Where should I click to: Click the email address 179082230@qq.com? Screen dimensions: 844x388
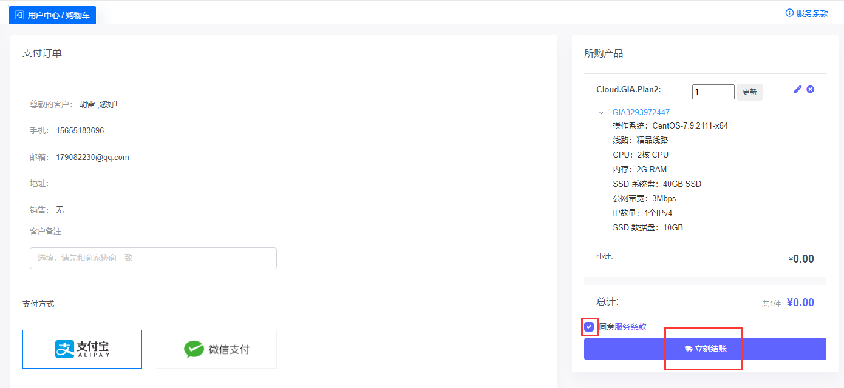coord(92,157)
